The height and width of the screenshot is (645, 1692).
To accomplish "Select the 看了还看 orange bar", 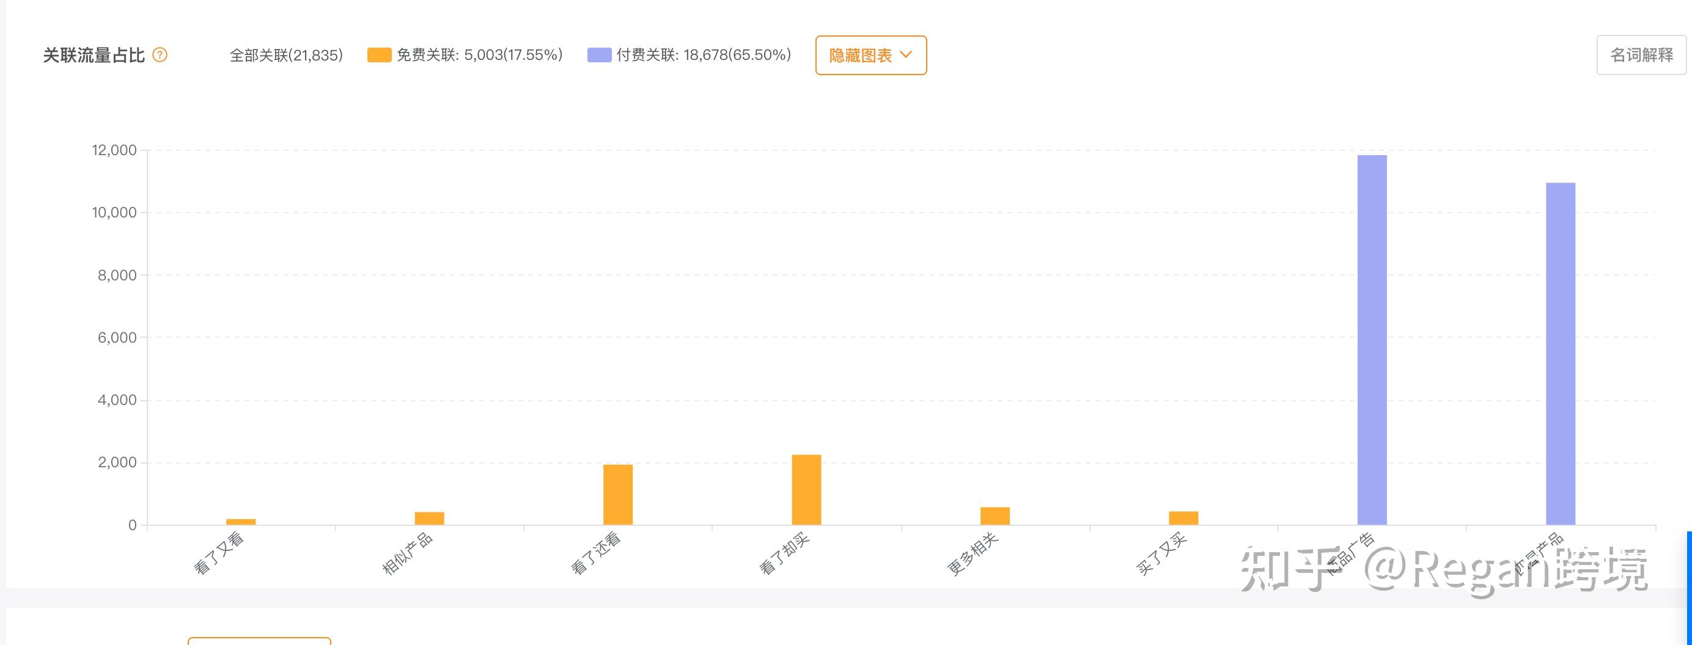I will click(x=618, y=495).
